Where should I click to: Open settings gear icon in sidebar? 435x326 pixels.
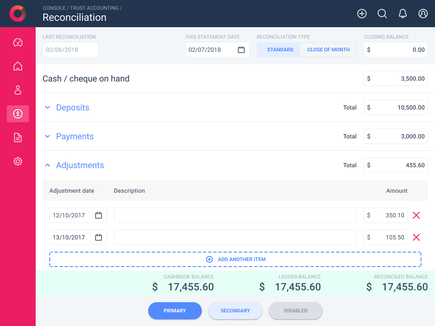point(18,161)
